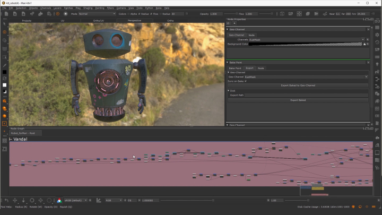Screen dimensions: 382x215
Task: Switch to the Export tab in Bake Point
Action: [249, 68]
